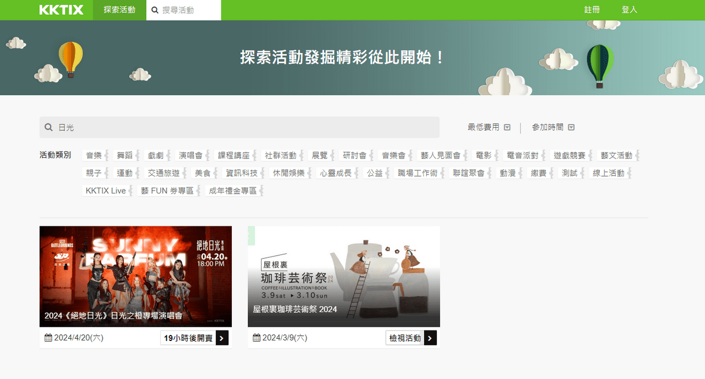The width and height of the screenshot is (705, 379).
Task: Select the 探索活動 tab
Action: (119, 9)
